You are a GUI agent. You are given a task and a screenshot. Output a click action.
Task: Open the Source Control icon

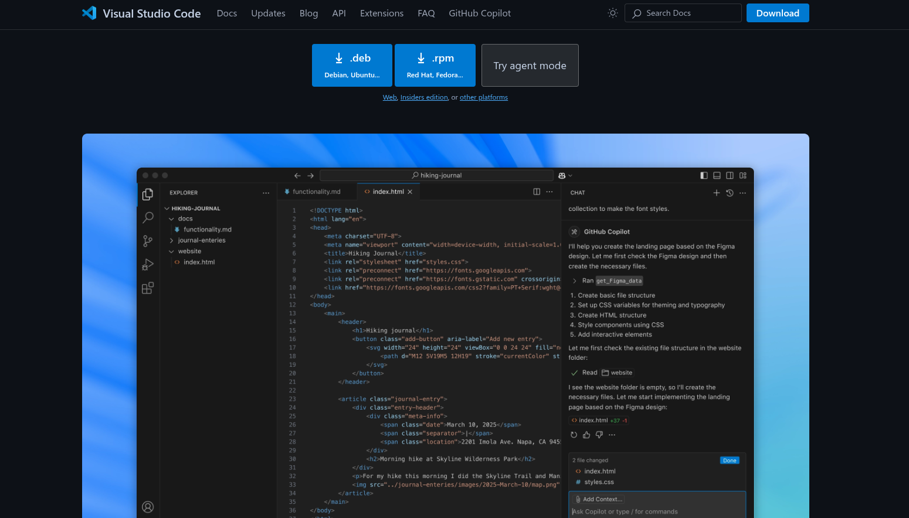[x=148, y=241]
